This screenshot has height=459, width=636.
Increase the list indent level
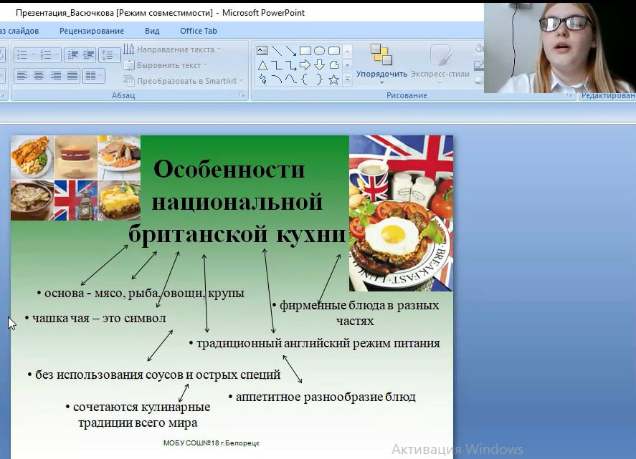click(x=87, y=54)
